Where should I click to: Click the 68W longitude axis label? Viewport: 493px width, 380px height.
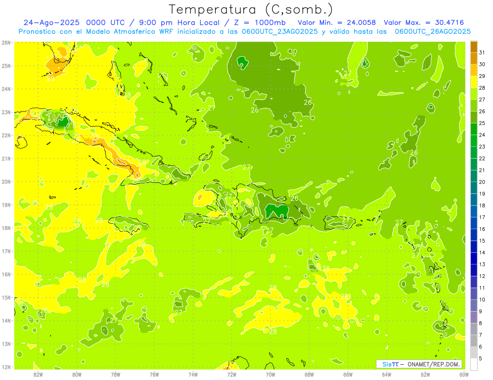[309, 374]
